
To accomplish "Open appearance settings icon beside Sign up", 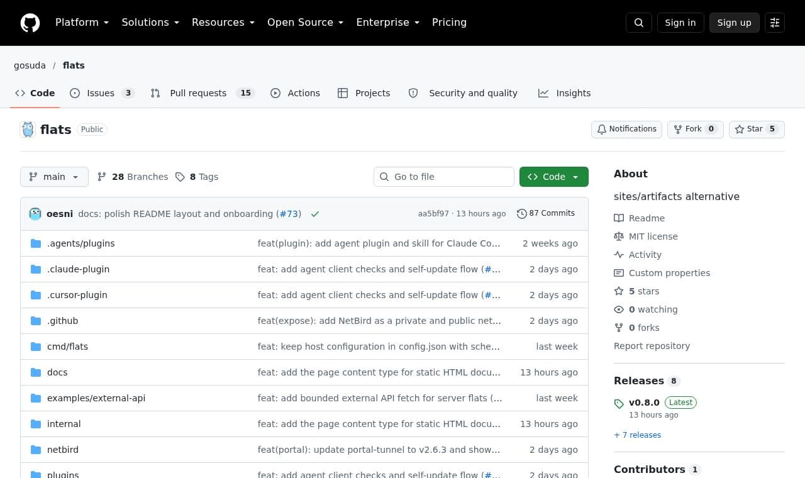I will (x=775, y=23).
